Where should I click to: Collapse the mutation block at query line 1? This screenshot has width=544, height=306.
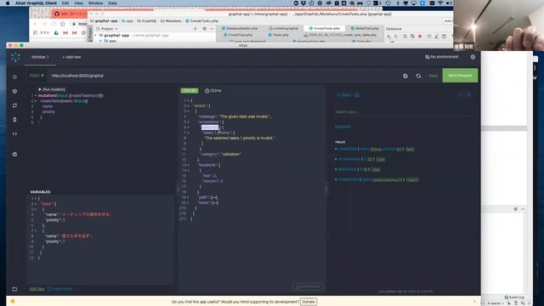click(x=36, y=95)
